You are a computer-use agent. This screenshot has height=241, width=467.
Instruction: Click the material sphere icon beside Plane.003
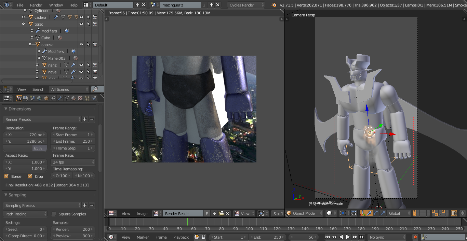point(76,58)
